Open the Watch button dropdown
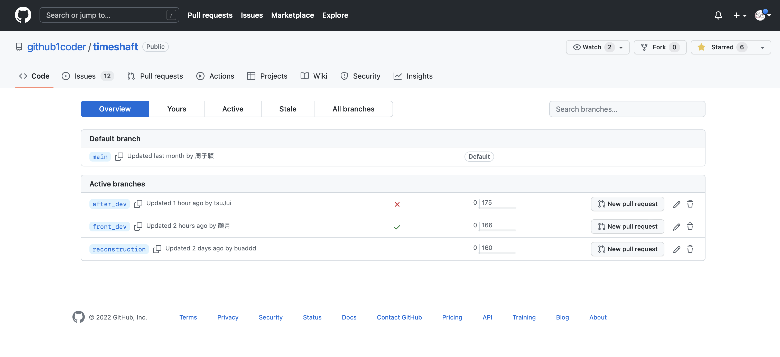 597,47
